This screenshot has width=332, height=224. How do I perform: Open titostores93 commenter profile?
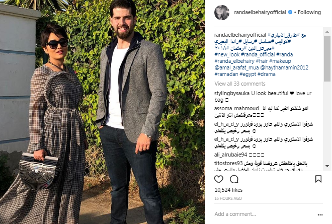point(228,164)
